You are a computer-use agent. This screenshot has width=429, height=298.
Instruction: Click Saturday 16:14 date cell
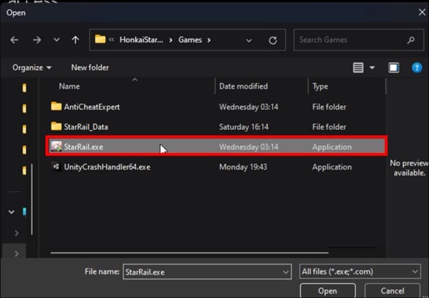[244, 127]
